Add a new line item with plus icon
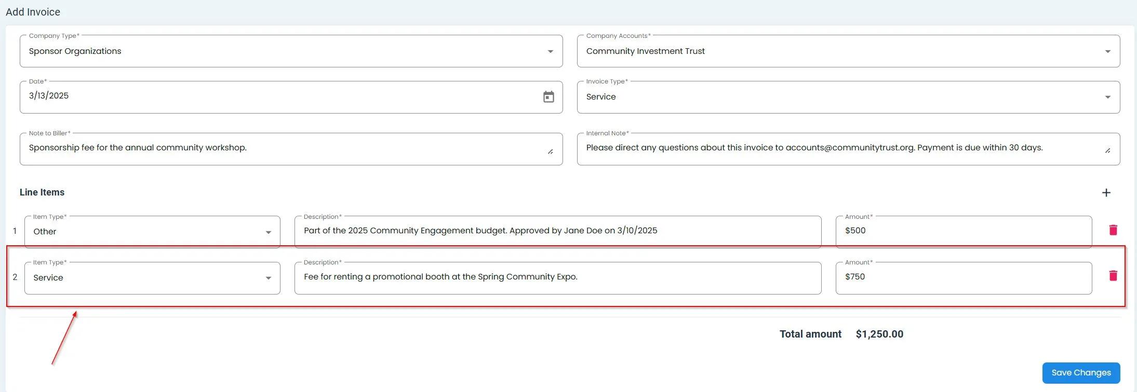Viewport: 1137px width, 392px height. 1106,193
